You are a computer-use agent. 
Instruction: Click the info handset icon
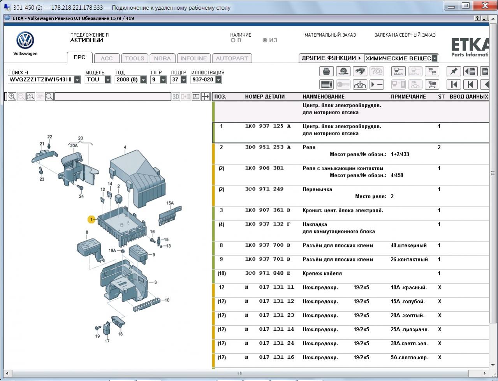pos(360,84)
